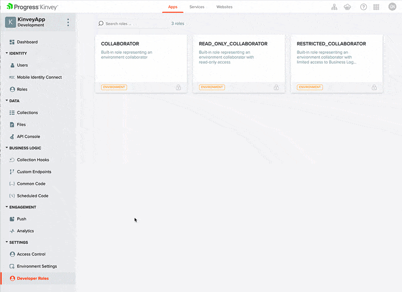Click the lock icon on RESTRICTED_COLLABORATOR card
402x292 pixels.
[x=374, y=87]
